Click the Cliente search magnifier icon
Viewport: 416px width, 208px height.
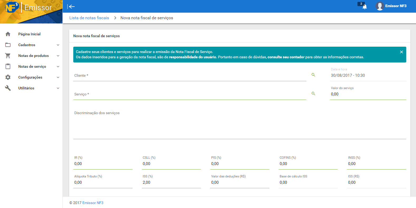click(x=313, y=75)
